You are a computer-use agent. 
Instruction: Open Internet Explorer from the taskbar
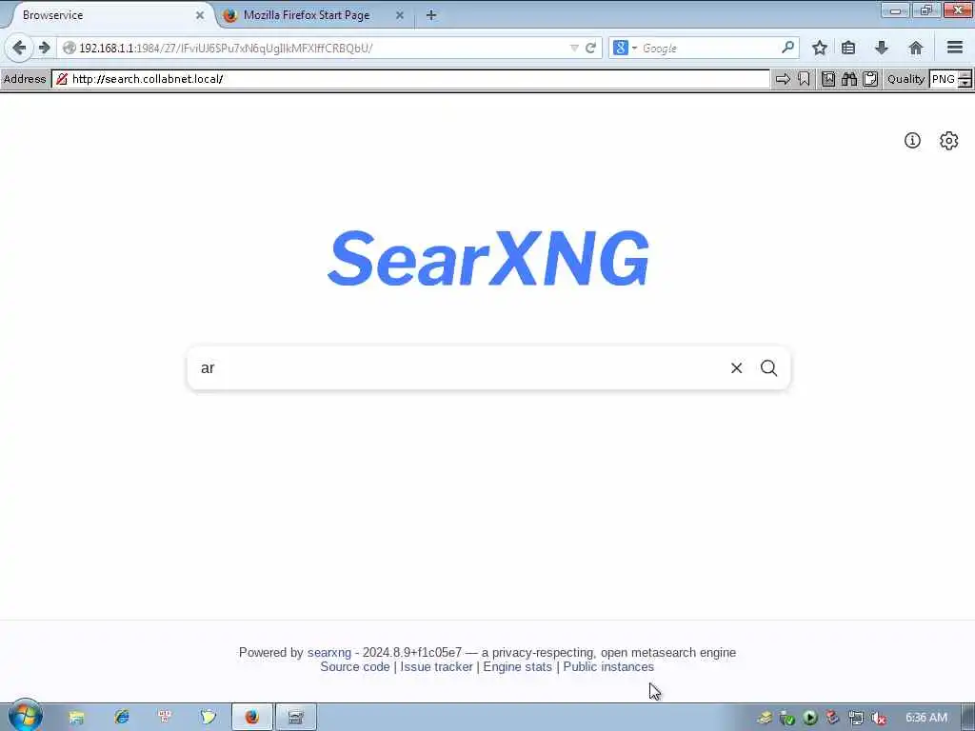[x=121, y=718]
